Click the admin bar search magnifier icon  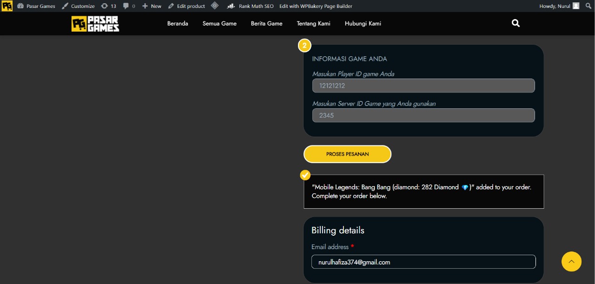[x=588, y=6]
